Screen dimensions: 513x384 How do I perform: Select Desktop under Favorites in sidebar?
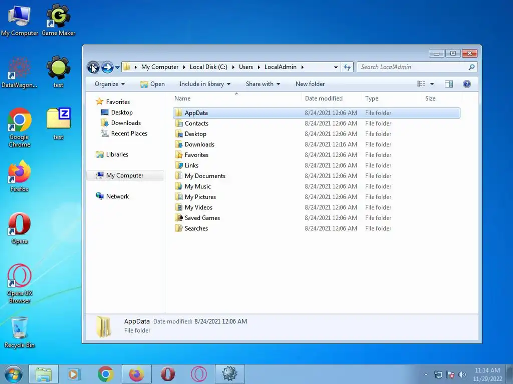[x=117, y=112]
